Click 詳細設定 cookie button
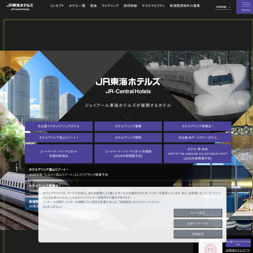Image resolution: width=253 pixels, height=253 pixels. pyautogui.click(x=198, y=234)
